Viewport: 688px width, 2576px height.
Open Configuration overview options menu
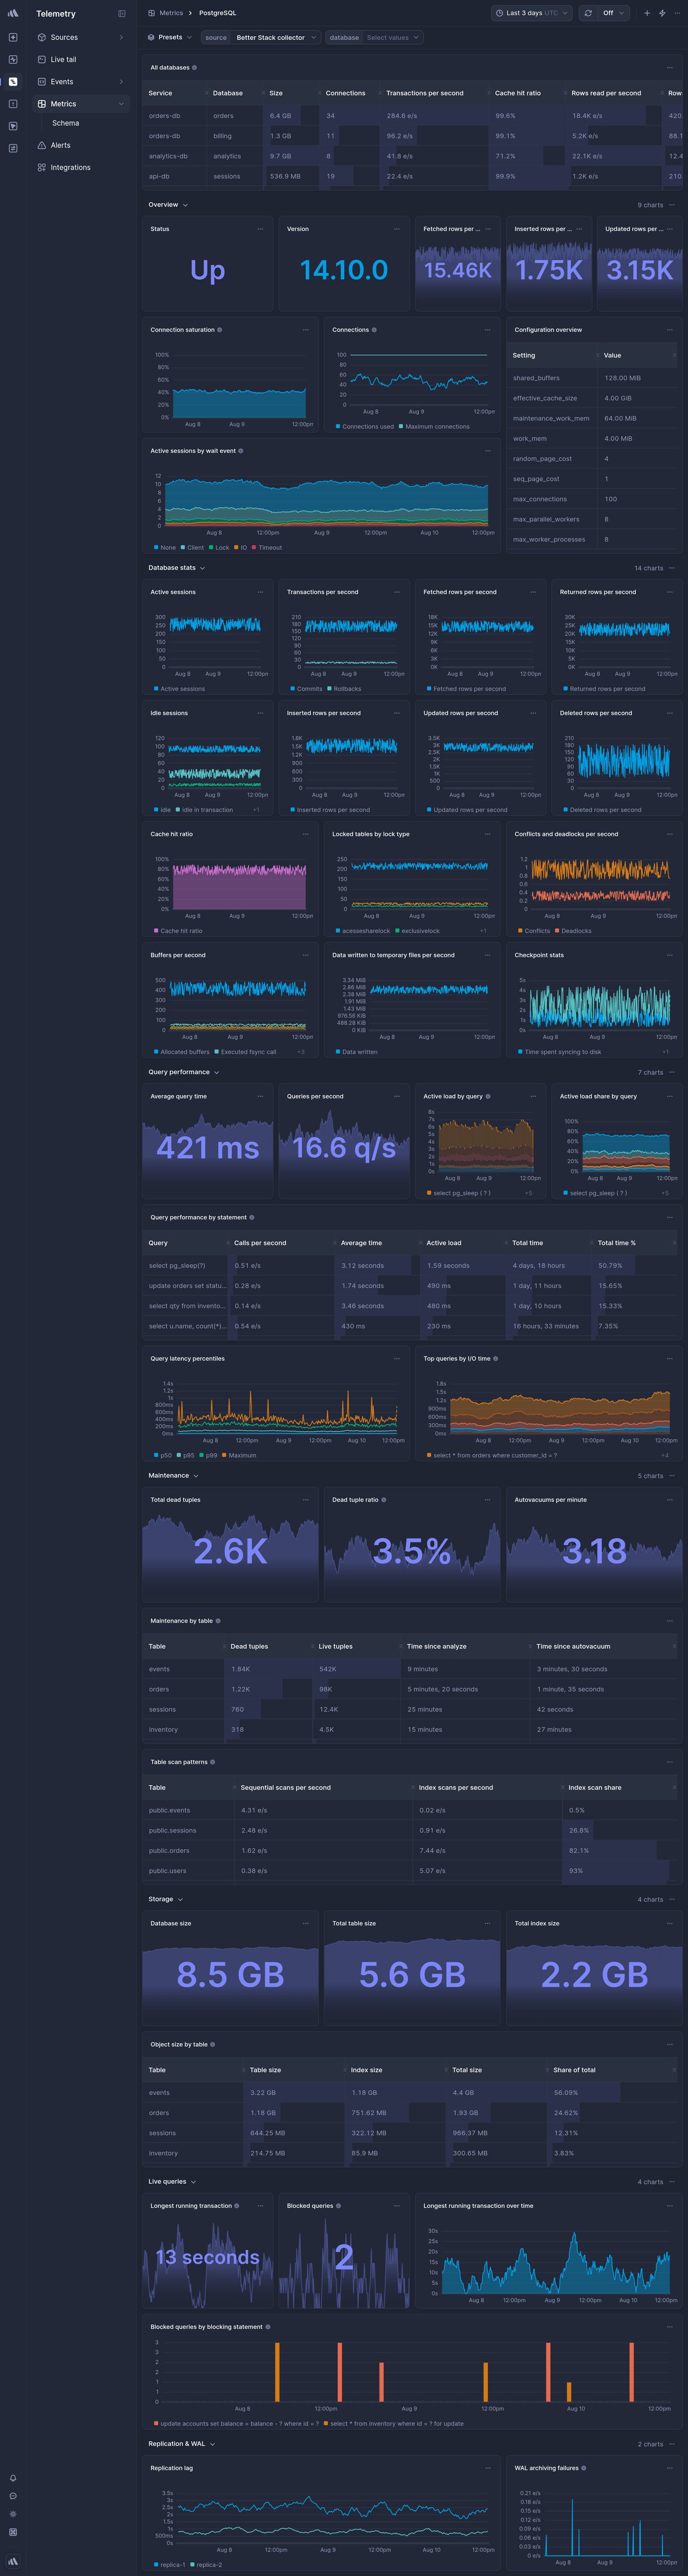pyautogui.click(x=670, y=330)
